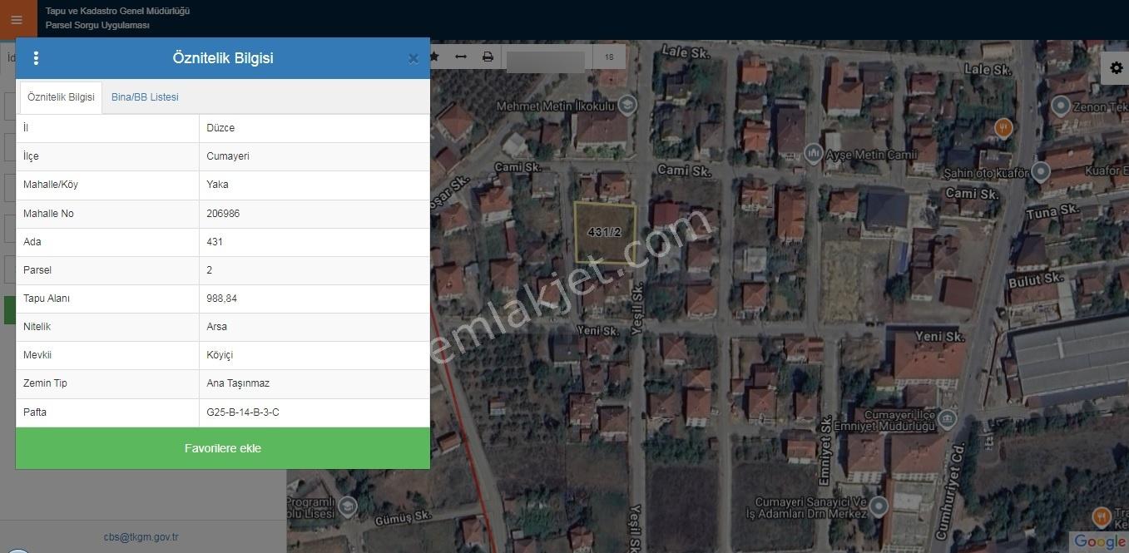The height and width of the screenshot is (553, 1129).
Task: Select the measure distance arrow tool
Action: click(461, 57)
